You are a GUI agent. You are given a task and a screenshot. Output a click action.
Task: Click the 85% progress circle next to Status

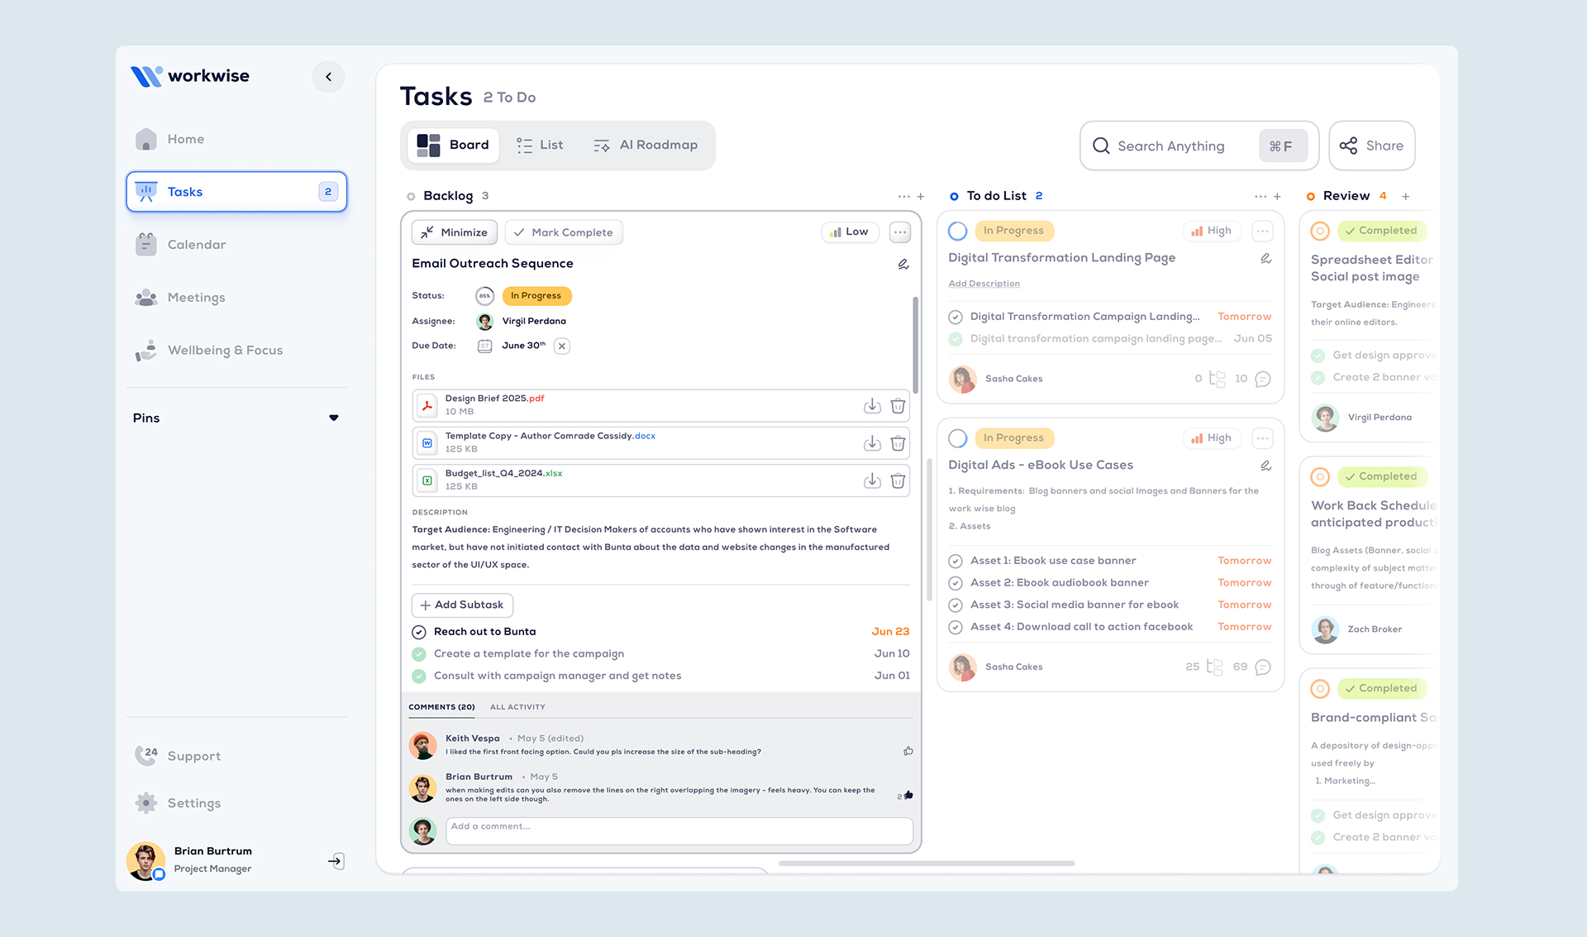(484, 295)
